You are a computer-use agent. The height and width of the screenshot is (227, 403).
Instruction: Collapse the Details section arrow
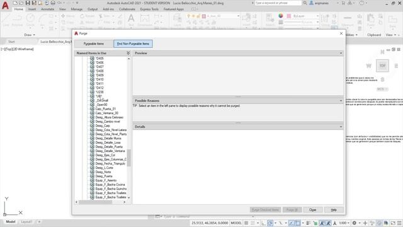(x=341, y=127)
